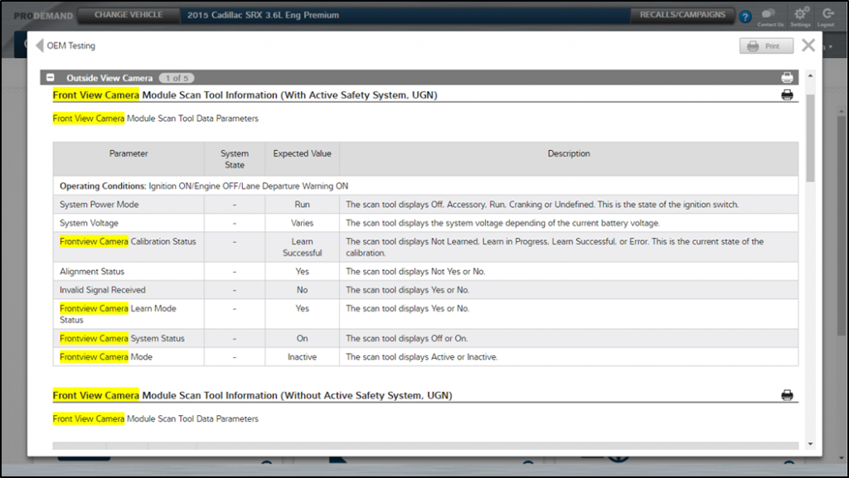Open the Settings gear

click(x=800, y=15)
